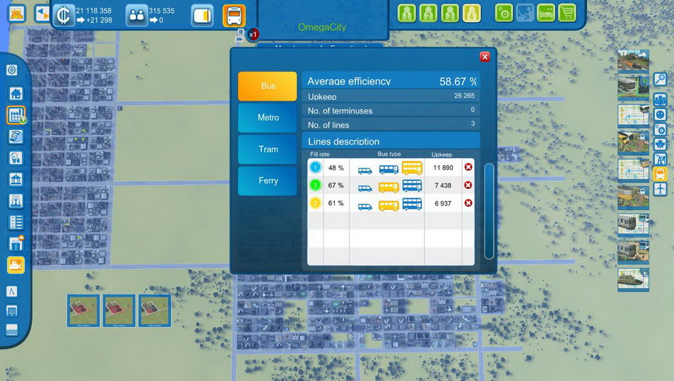Select the orange bulldozer tool
This screenshot has width=674, height=381.
[x=16, y=265]
